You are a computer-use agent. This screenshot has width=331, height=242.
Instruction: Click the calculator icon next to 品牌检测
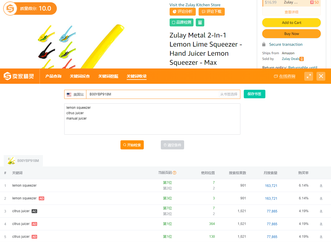(200, 22)
